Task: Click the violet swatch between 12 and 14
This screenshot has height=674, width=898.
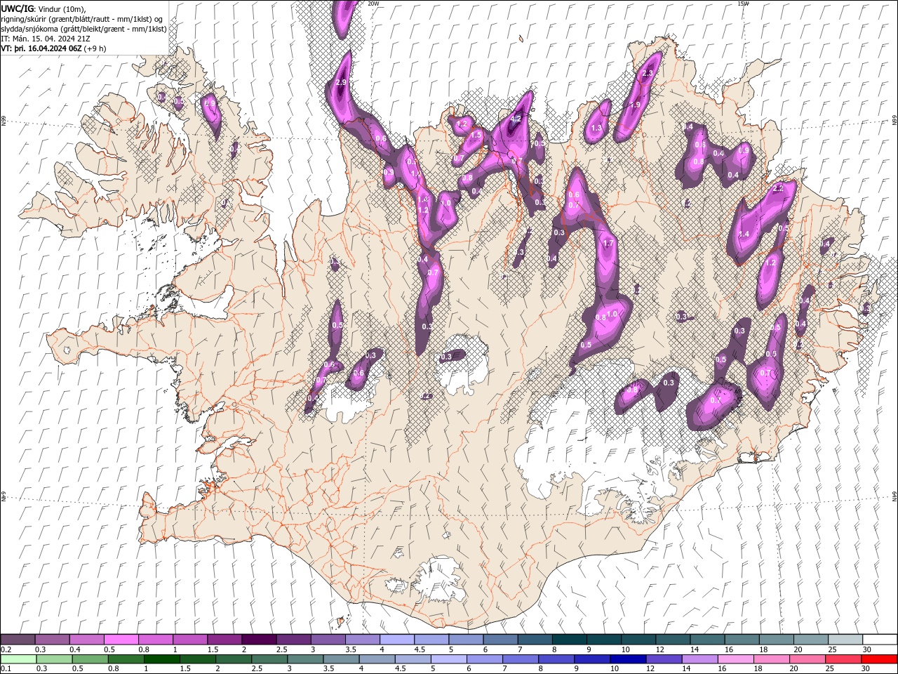Action: [x=663, y=659]
